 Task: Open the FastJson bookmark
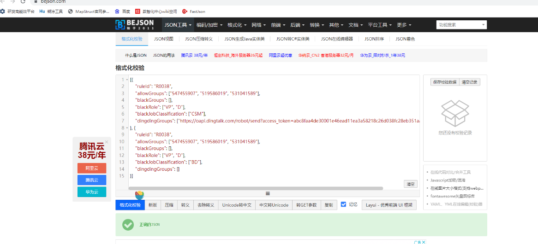click(x=194, y=12)
